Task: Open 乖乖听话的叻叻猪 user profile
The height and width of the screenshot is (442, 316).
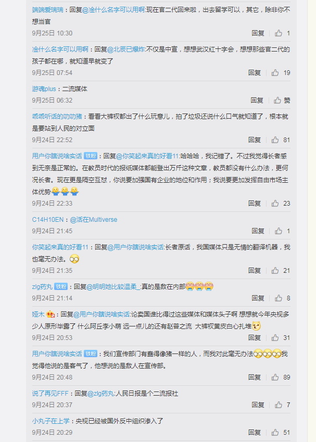Action: 57,117
